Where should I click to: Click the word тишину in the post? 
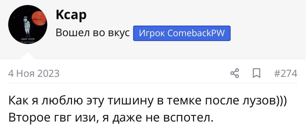click(x=127, y=101)
